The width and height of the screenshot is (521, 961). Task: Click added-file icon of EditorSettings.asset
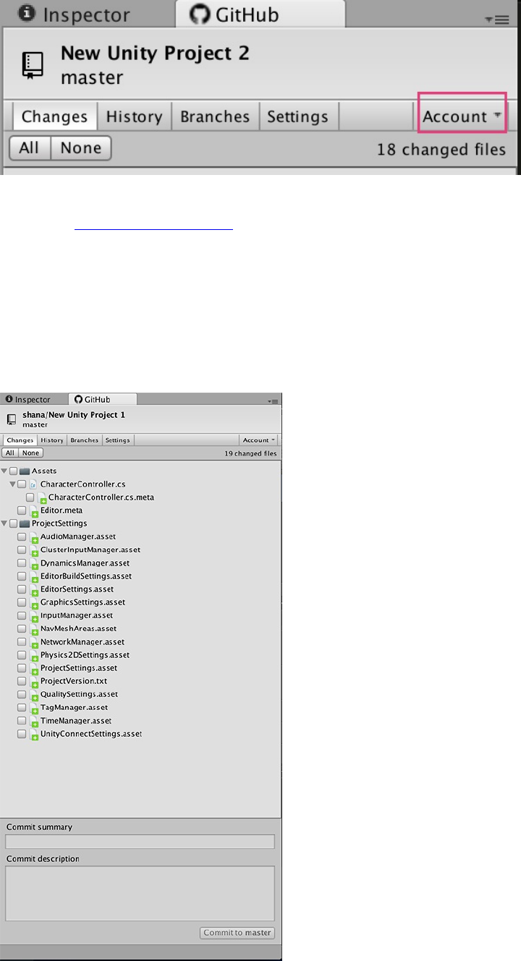[34, 590]
